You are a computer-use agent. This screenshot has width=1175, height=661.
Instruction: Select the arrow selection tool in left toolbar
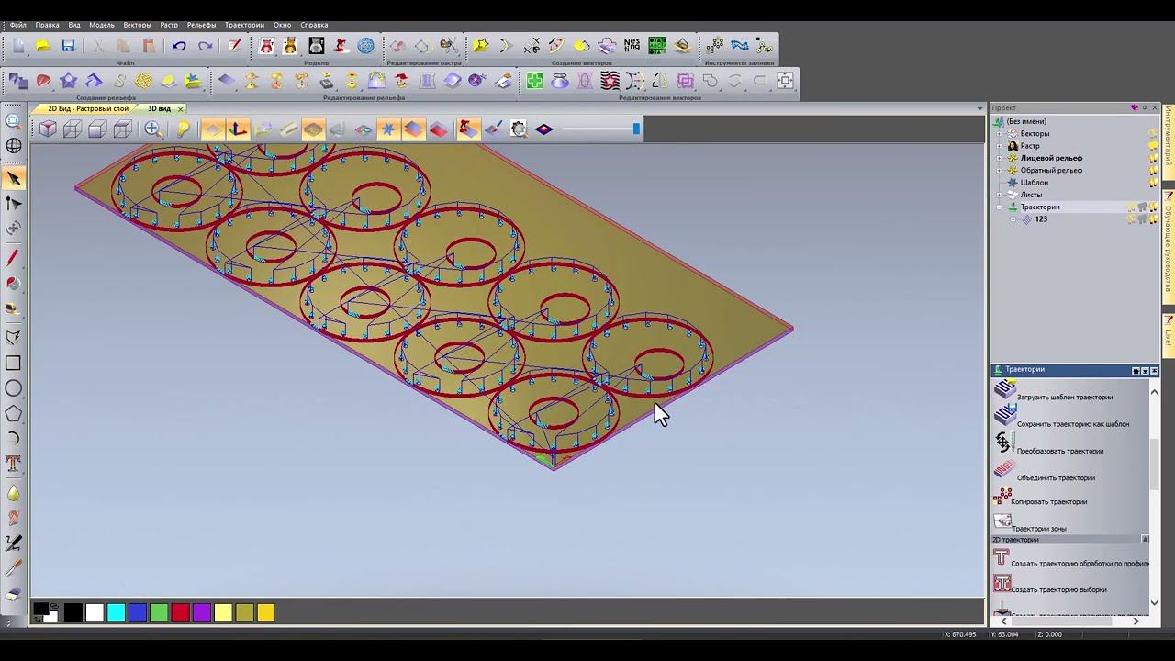point(14,178)
